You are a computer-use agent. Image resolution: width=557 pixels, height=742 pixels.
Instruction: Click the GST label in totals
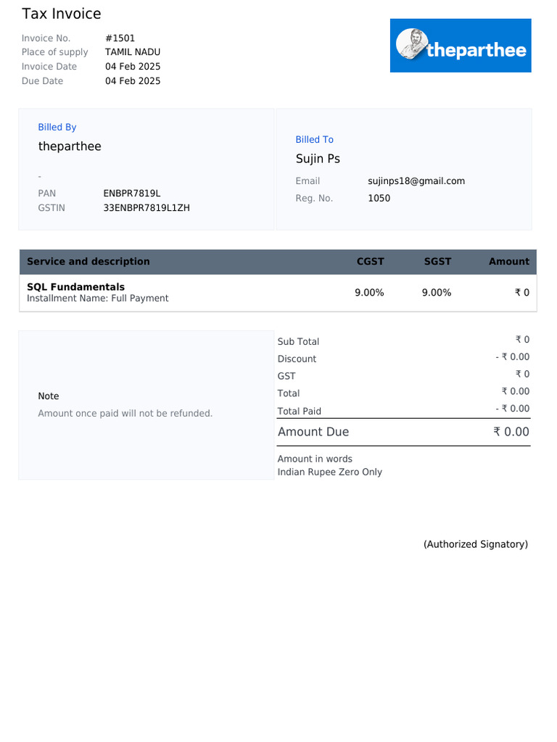(286, 376)
